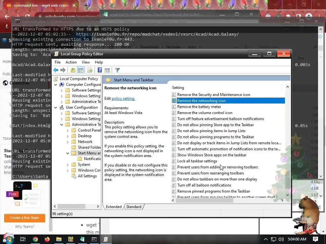
Task: Collapse the Start Menu and Taskbar node
Action: point(67,153)
